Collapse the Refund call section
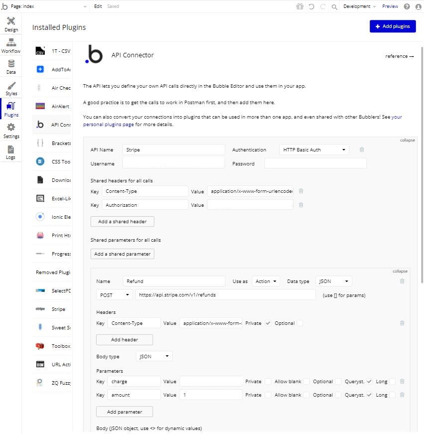This screenshot has width=424, height=434. [400, 271]
